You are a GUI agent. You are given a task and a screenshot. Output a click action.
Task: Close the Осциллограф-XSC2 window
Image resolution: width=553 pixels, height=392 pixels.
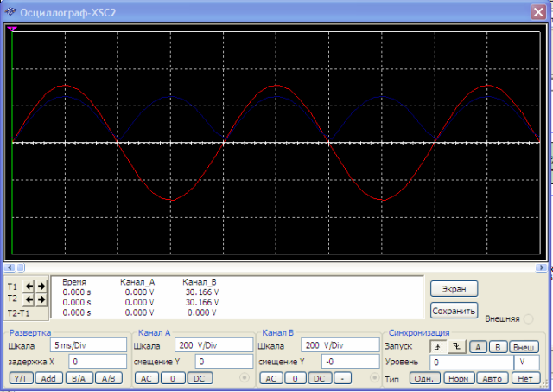click(x=538, y=12)
